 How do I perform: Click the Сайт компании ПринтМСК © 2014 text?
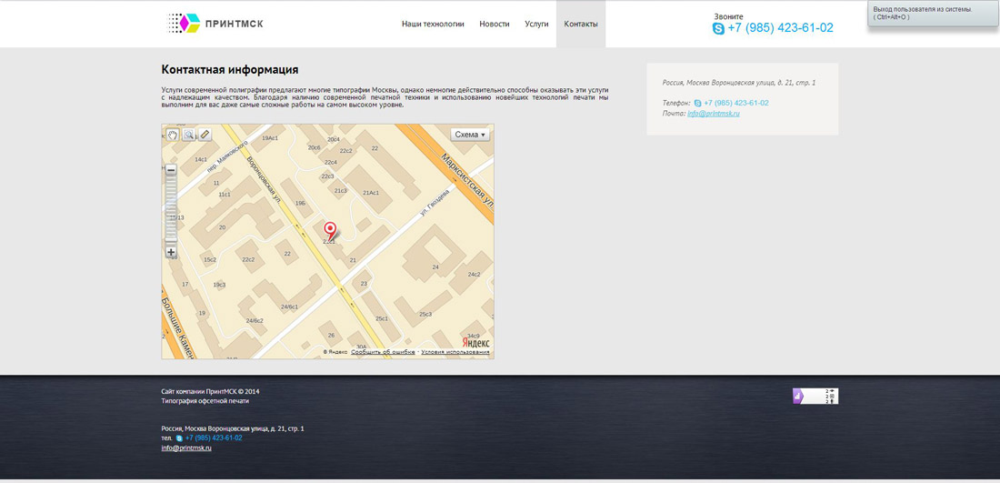211,391
